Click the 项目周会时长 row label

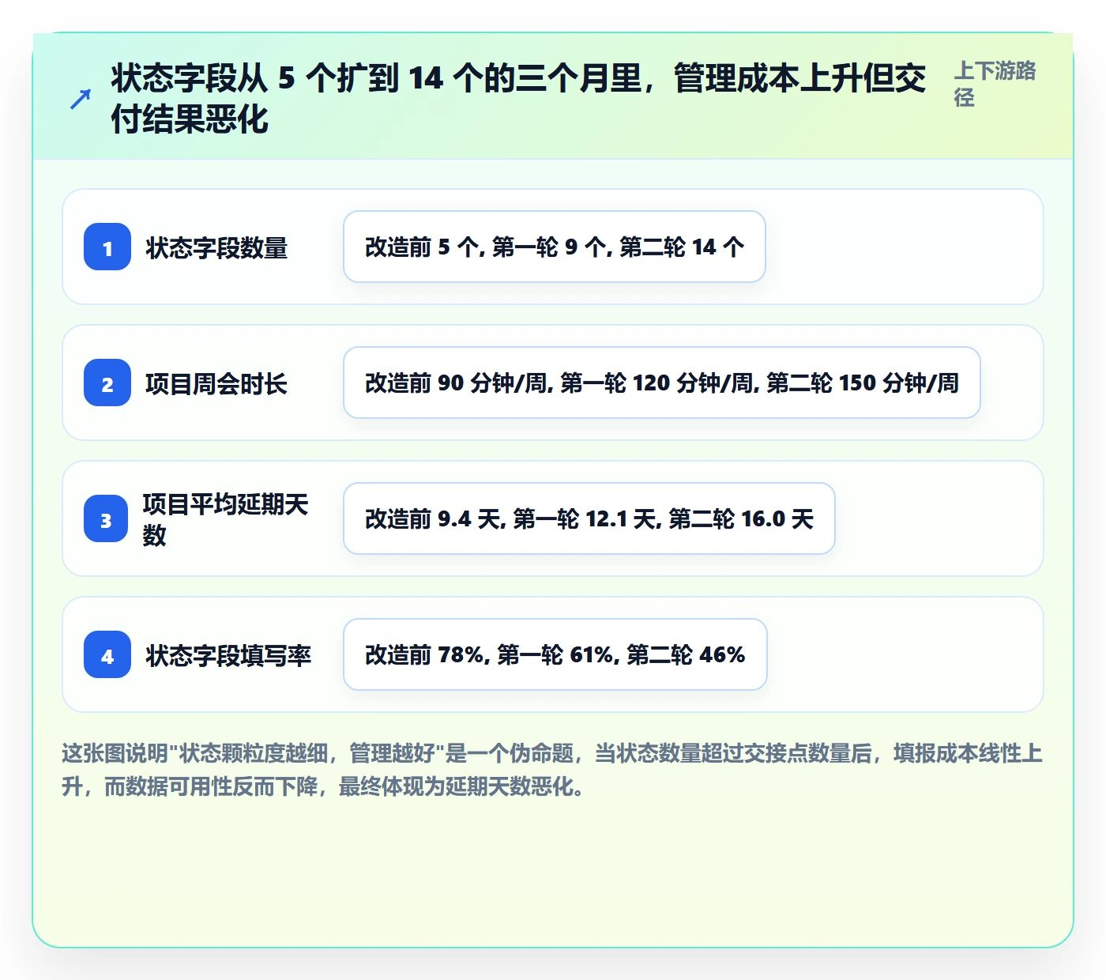(x=216, y=383)
